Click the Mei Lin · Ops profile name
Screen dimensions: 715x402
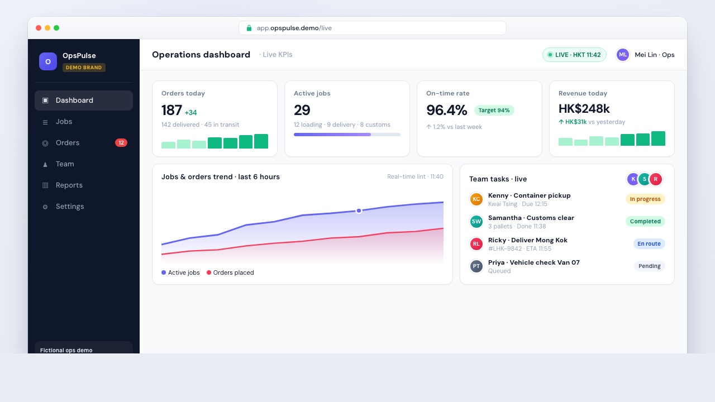pos(655,55)
